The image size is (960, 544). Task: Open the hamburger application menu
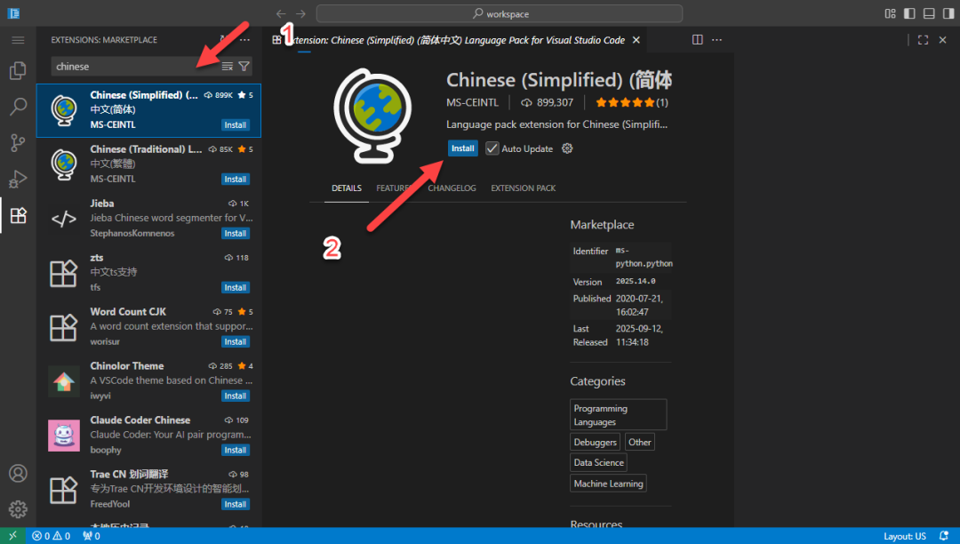tap(18, 40)
